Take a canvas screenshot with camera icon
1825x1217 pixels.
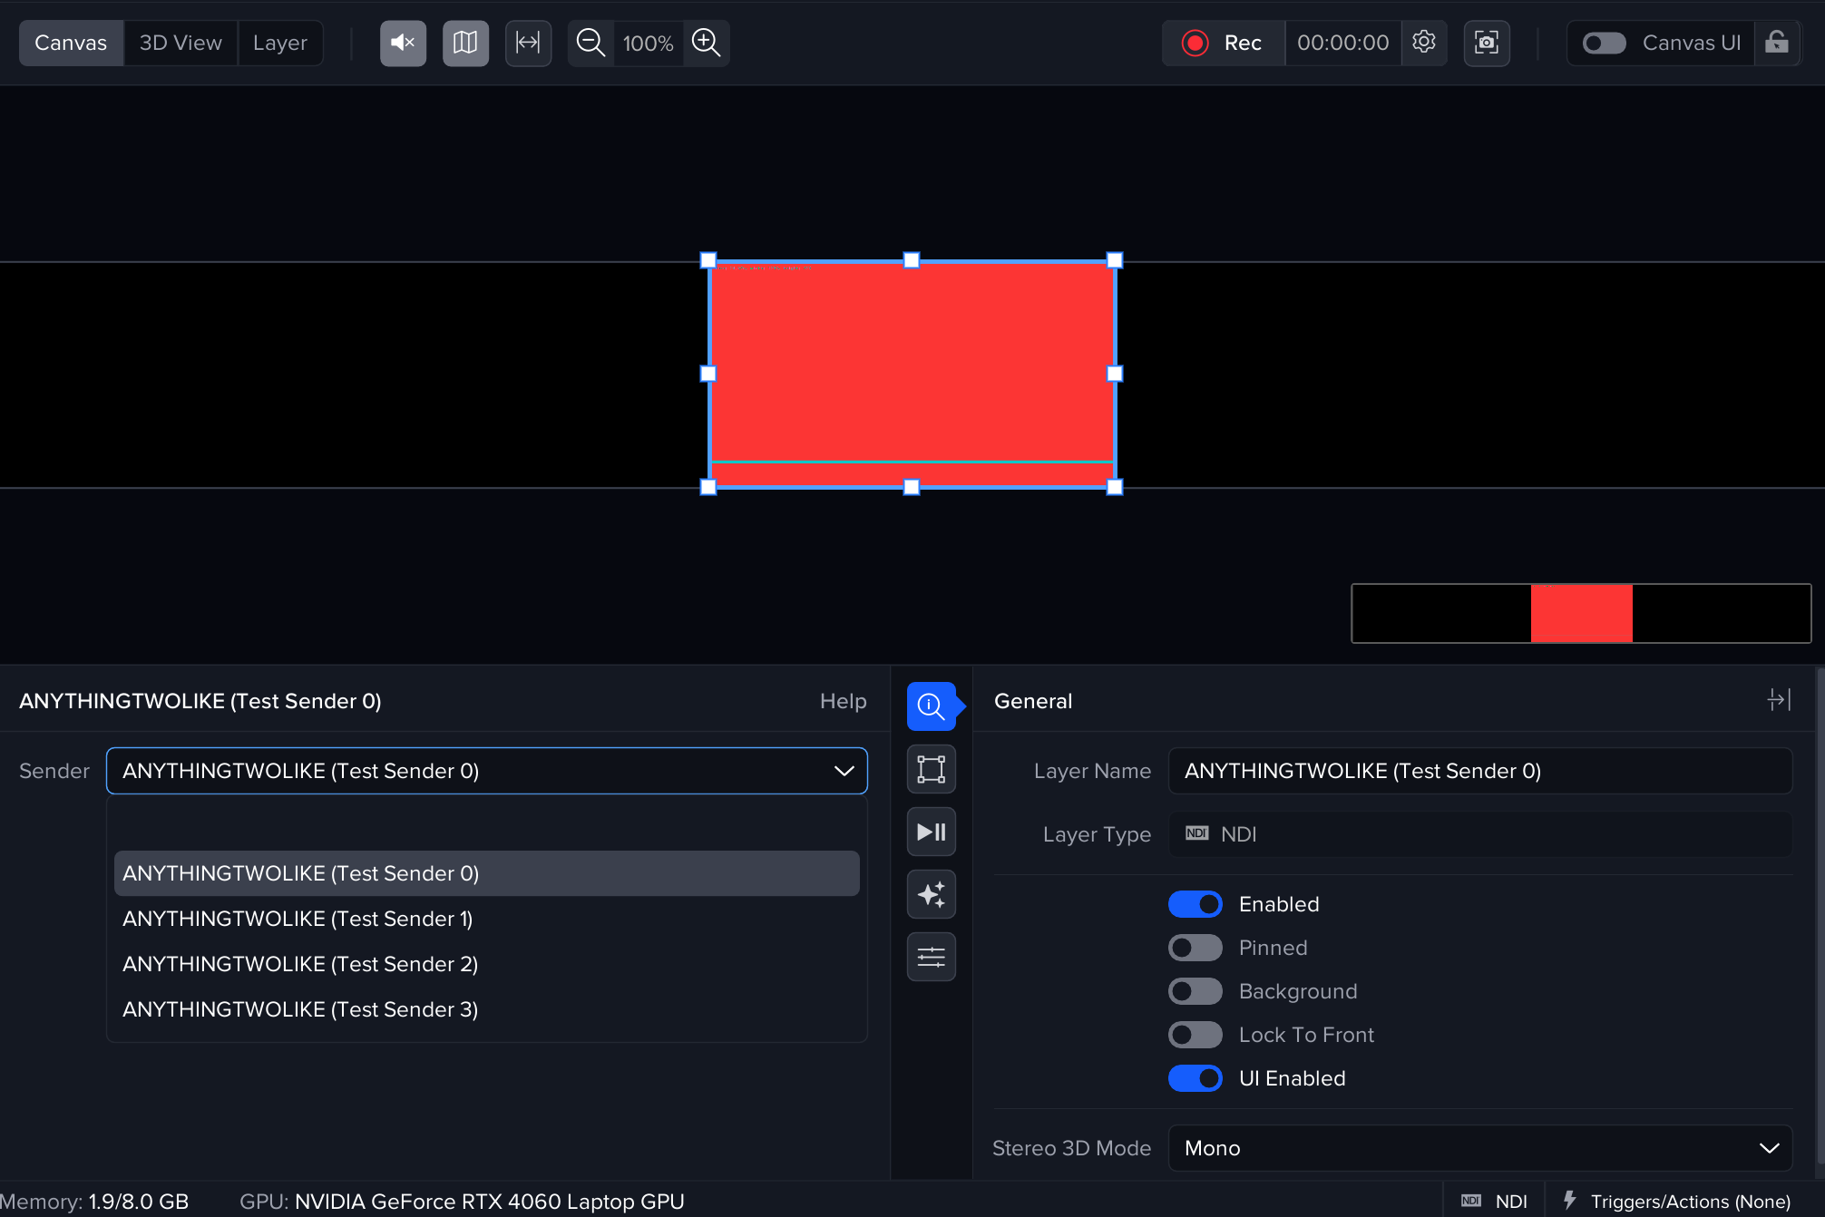[1487, 43]
